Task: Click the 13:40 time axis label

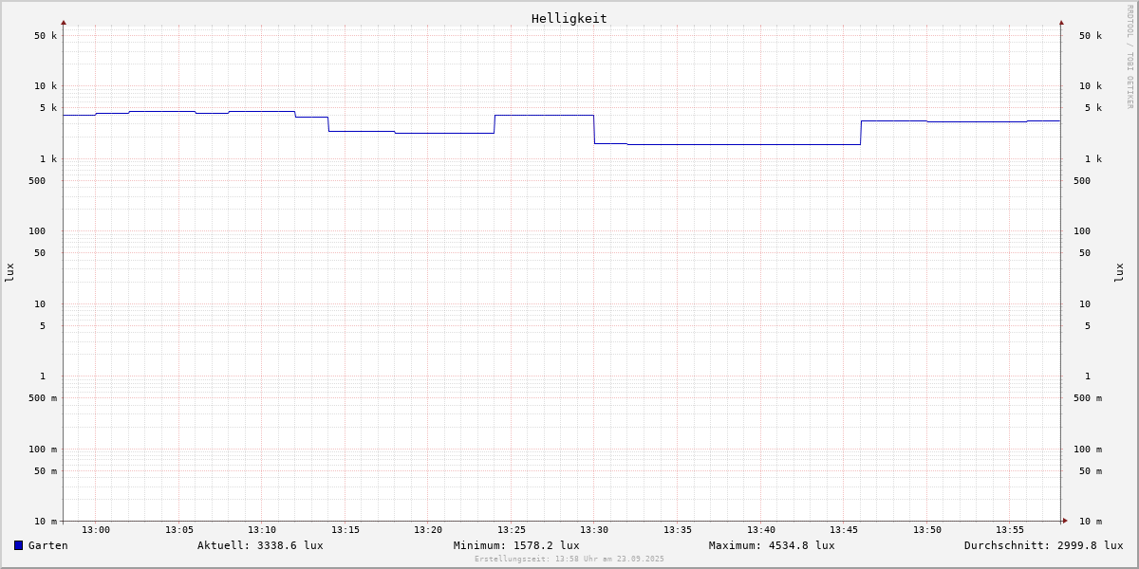Action: [761, 530]
